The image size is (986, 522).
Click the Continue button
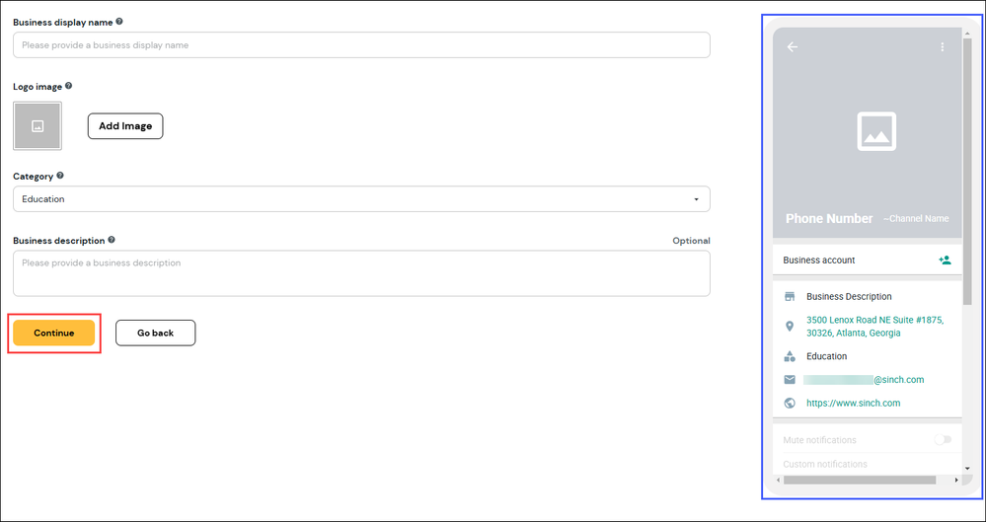tap(54, 333)
